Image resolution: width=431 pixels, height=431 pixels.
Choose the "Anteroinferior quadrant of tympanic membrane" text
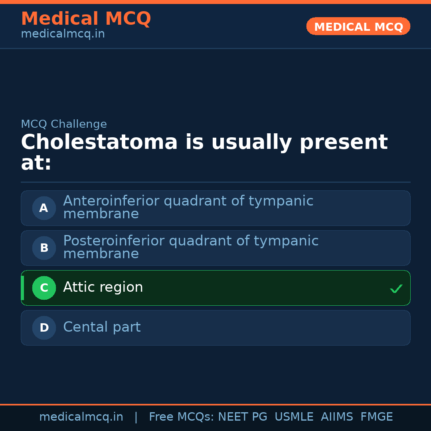[188, 207]
